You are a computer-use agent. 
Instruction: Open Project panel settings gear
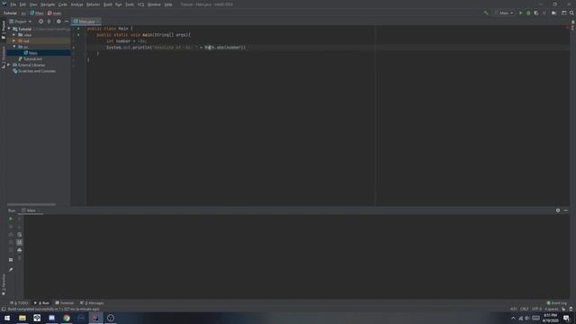(x=58, y=22)
